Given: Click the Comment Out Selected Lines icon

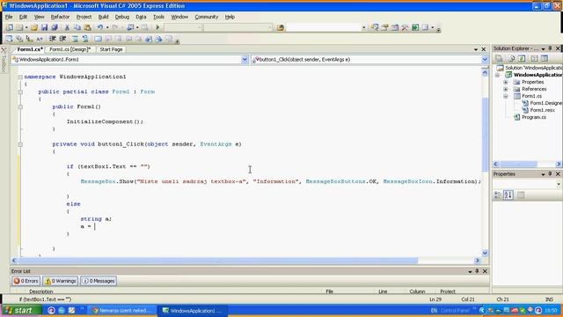Looking at the screenshot, I should click(75, 39).
